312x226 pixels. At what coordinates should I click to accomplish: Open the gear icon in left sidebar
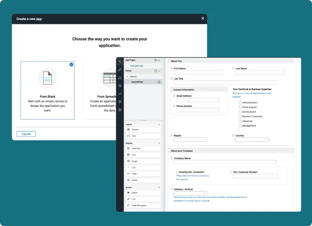[120, 110]
